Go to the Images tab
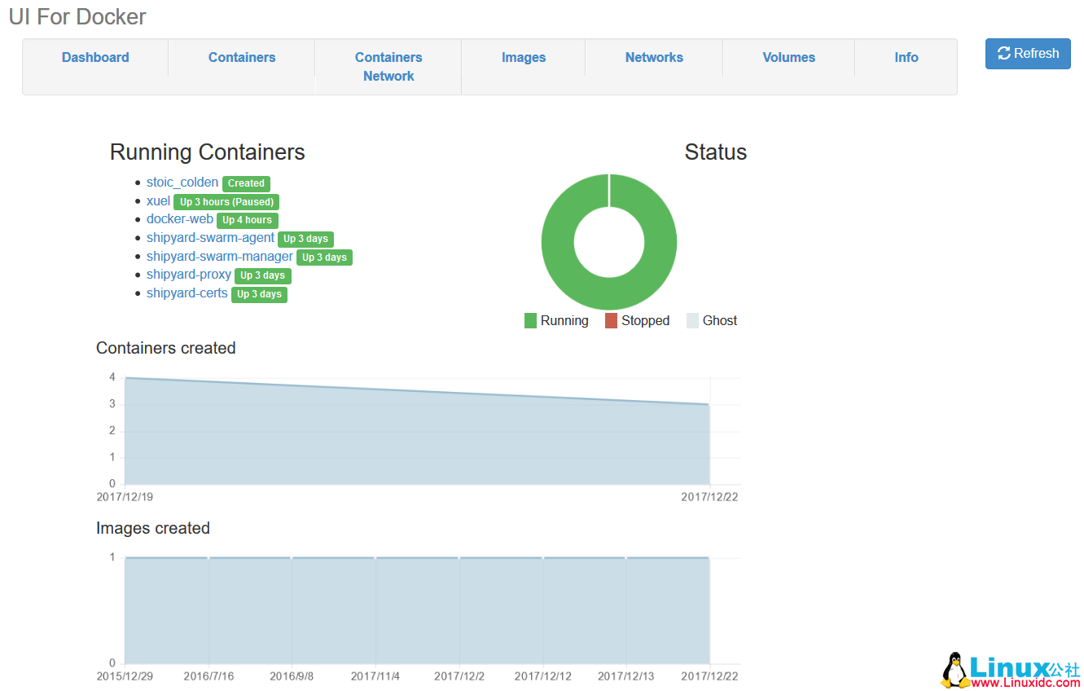This screenshot has height=691, width=1084. coord(524,57)
